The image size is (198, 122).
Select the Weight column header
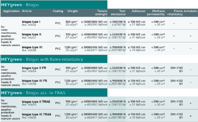72,11
